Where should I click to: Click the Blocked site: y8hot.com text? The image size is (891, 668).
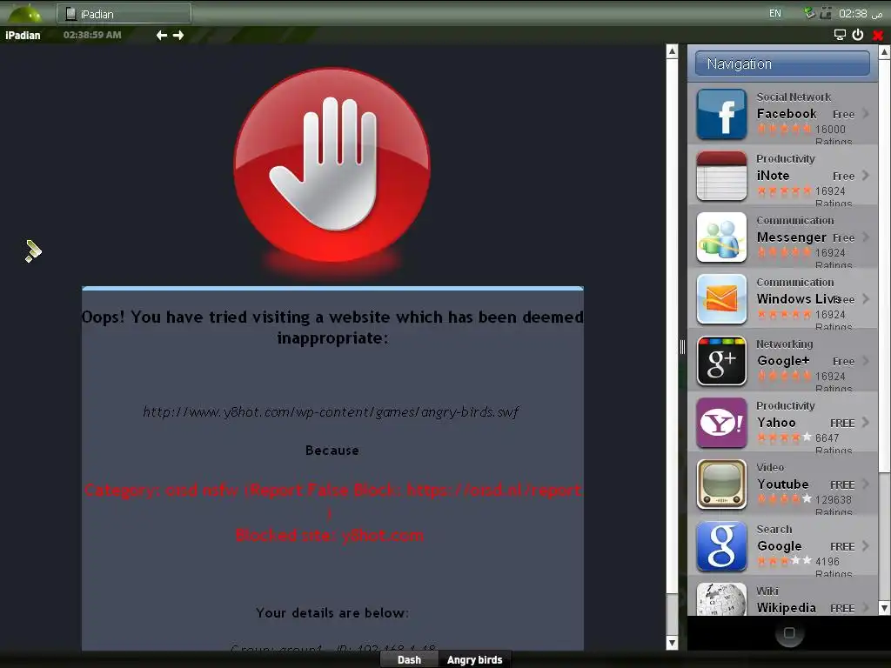(x=330, y=535)
